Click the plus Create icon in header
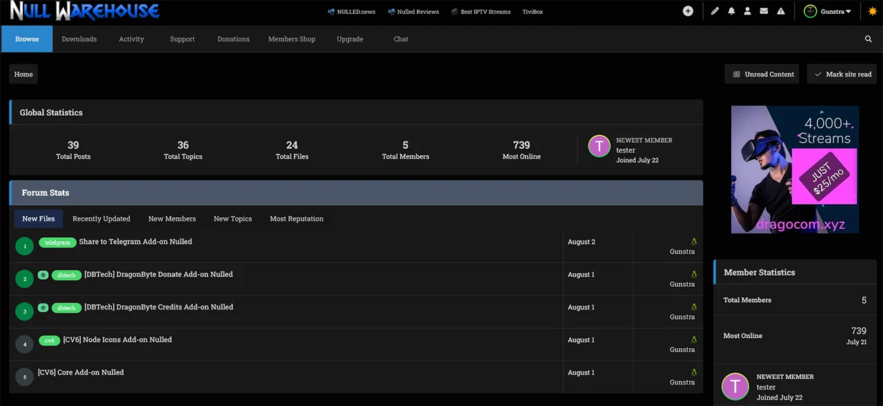The height and width of the screenshot is (406, 883). (688, 11)
